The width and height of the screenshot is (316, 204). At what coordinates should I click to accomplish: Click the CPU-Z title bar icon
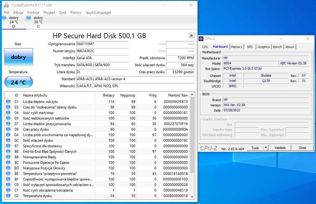click(x=201, y=39)
